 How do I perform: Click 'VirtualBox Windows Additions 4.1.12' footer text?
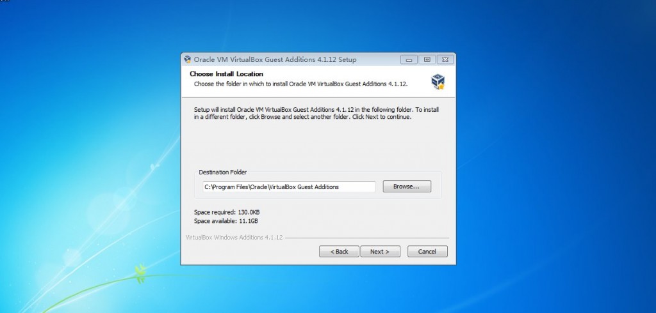[234, 238]
